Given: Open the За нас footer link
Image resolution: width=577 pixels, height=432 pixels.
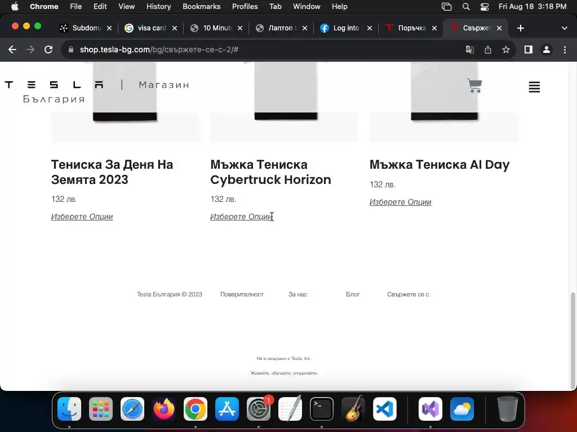Looking at the screenshot, I should coord(298,294).
